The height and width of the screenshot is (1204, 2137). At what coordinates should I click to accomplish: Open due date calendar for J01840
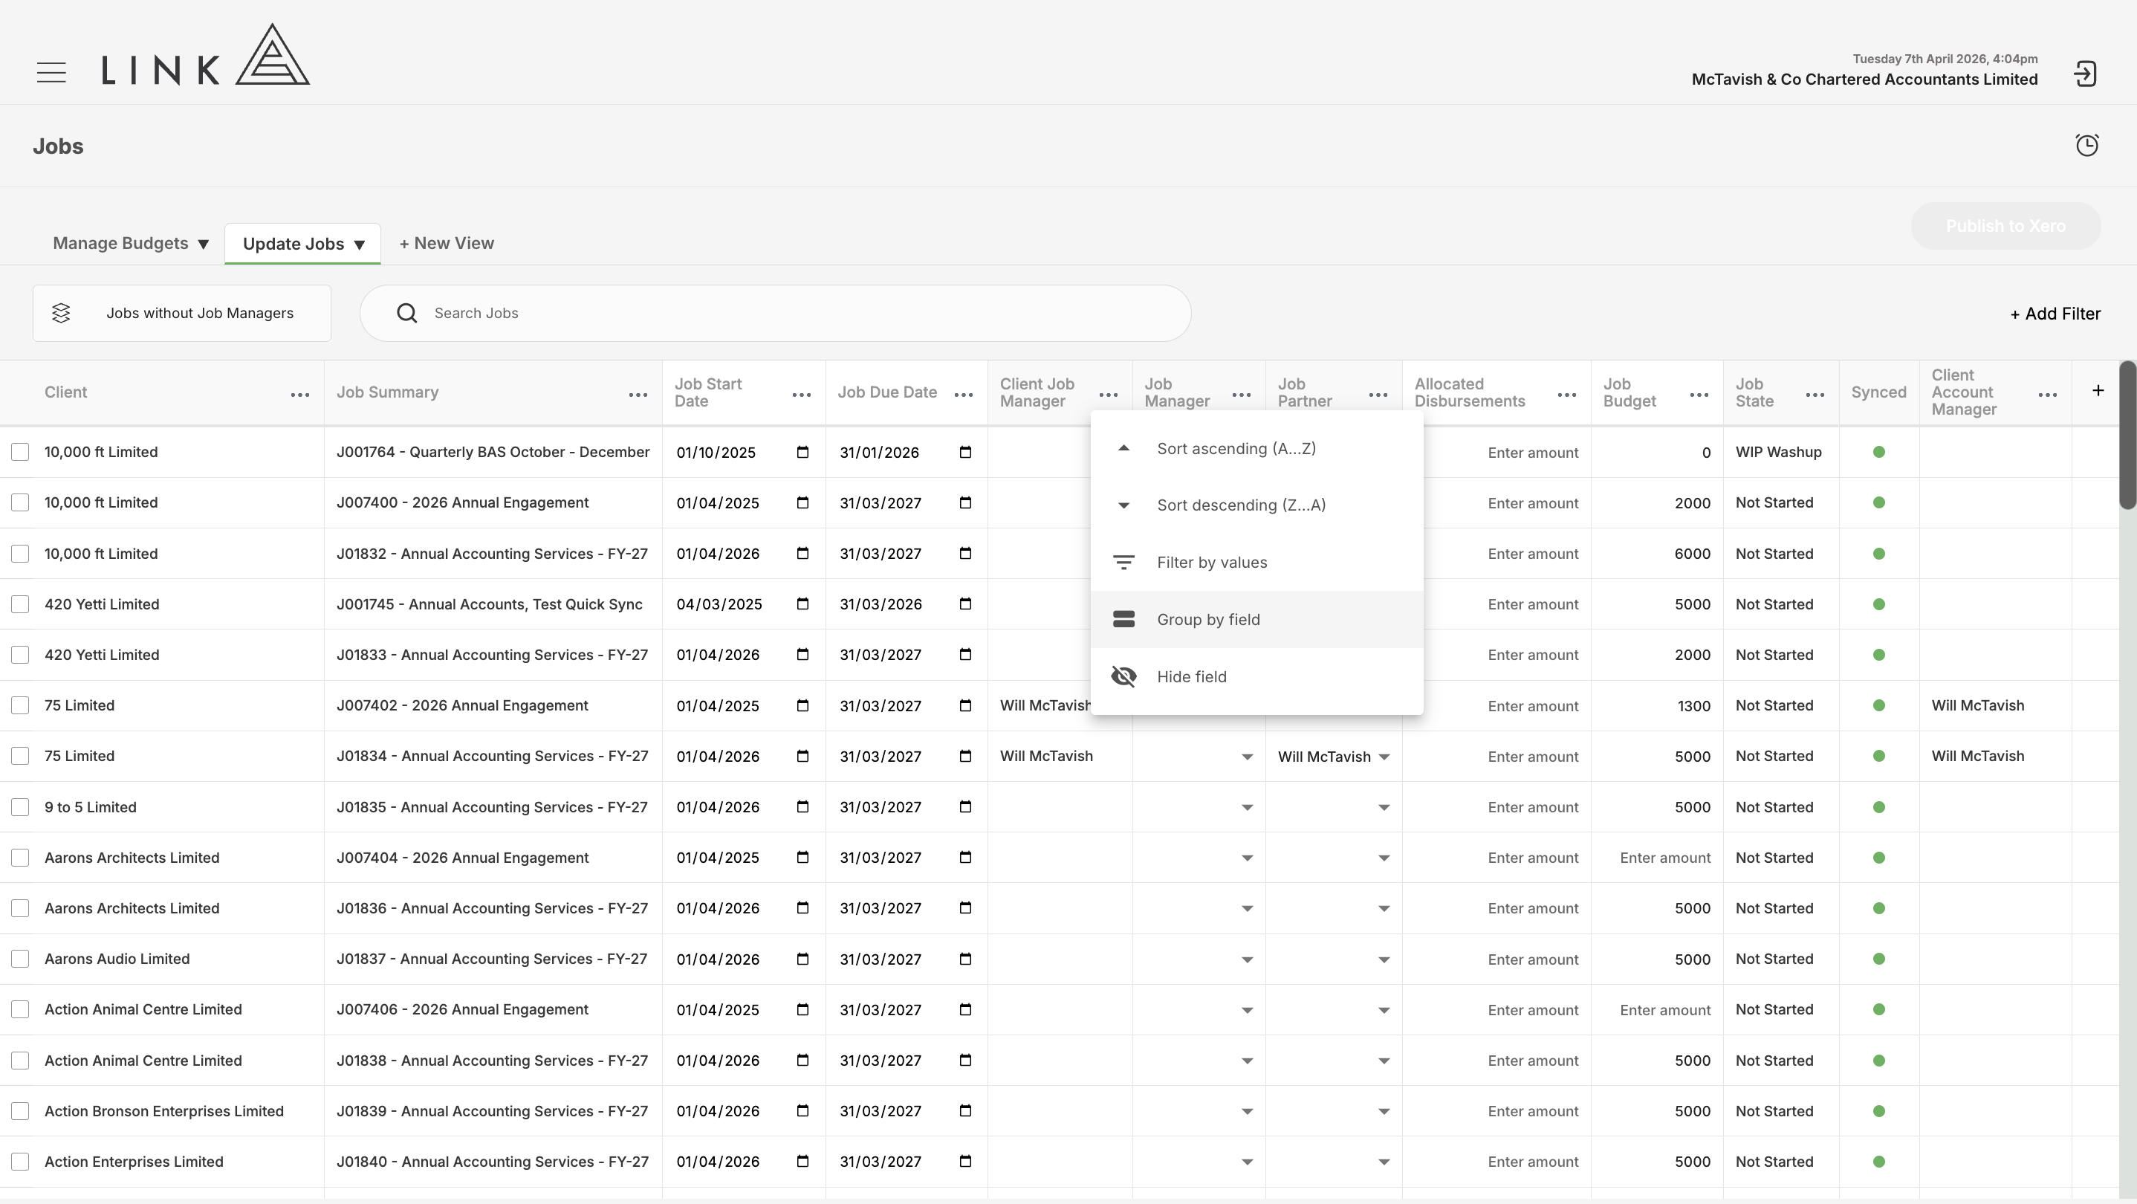(x=964, y=1162)
